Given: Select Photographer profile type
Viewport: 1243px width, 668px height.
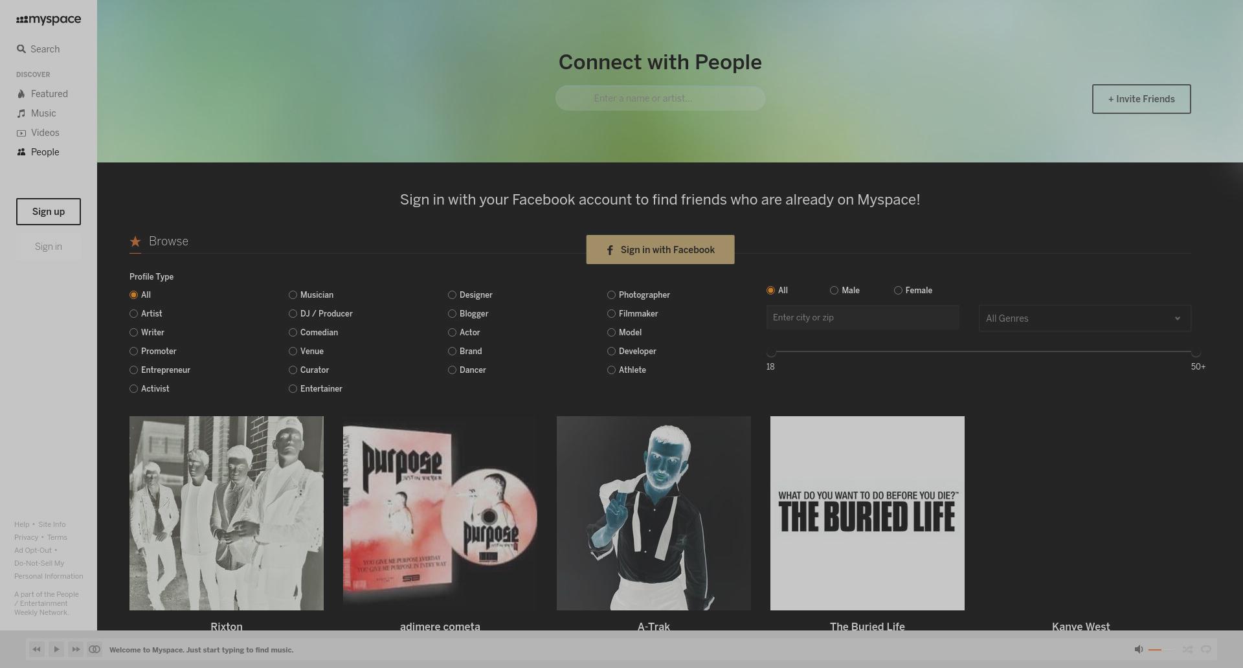Looking at the screenshot, I should pos(611,295).
